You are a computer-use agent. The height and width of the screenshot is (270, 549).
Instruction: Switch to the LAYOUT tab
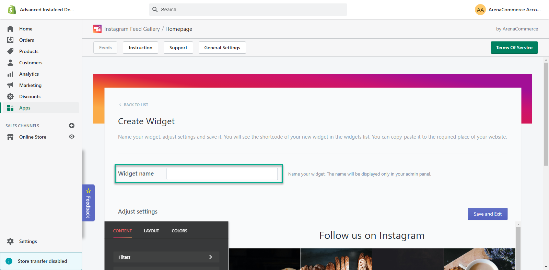[x=151, y=231]
